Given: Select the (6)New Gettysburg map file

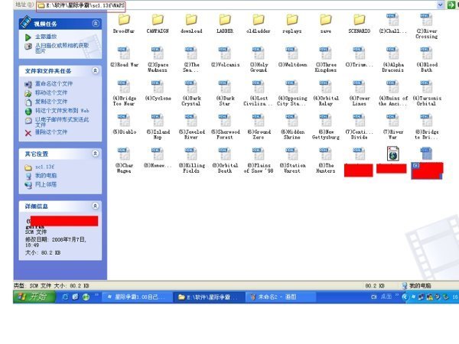Looking at the screenshot, I should coord(326,127).
